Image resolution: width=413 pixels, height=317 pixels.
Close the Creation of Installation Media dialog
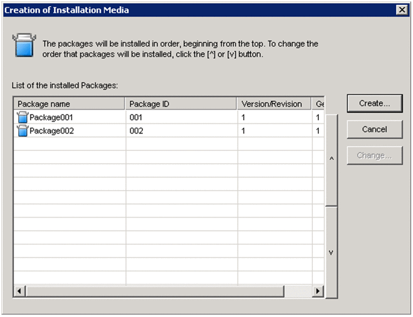[x=402, y=10]
